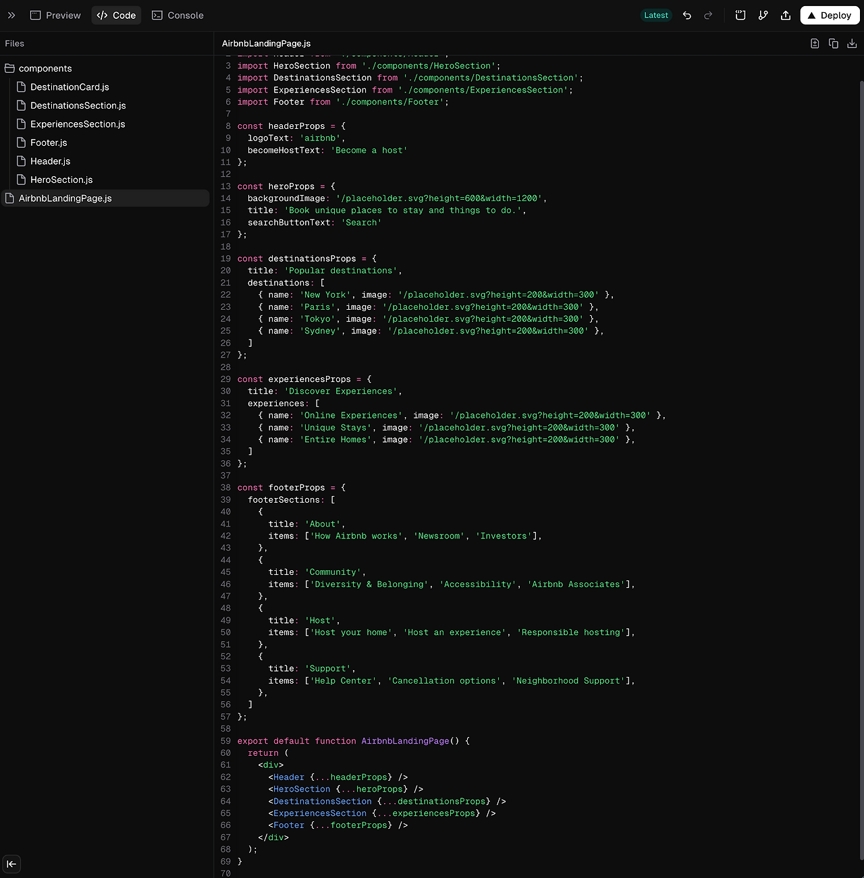Select Footer.js in the file list

click(49, 142)
